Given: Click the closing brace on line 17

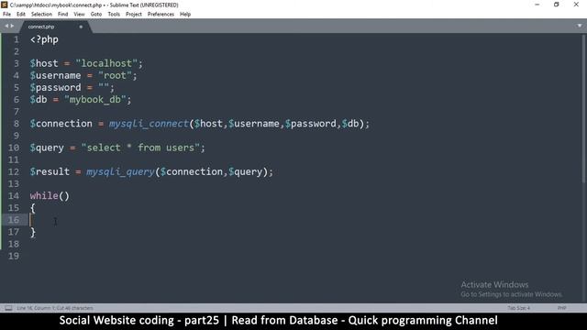Looking at the screenshot, I should [x=33, y=232].
